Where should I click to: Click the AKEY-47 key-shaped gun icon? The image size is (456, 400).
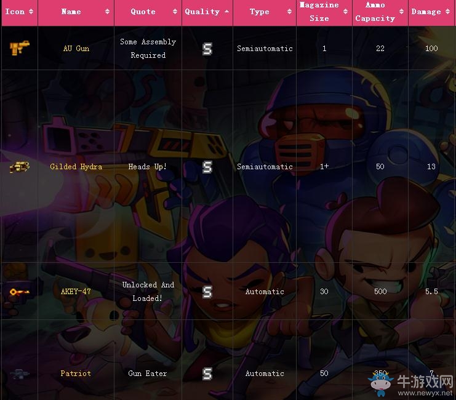20,292
